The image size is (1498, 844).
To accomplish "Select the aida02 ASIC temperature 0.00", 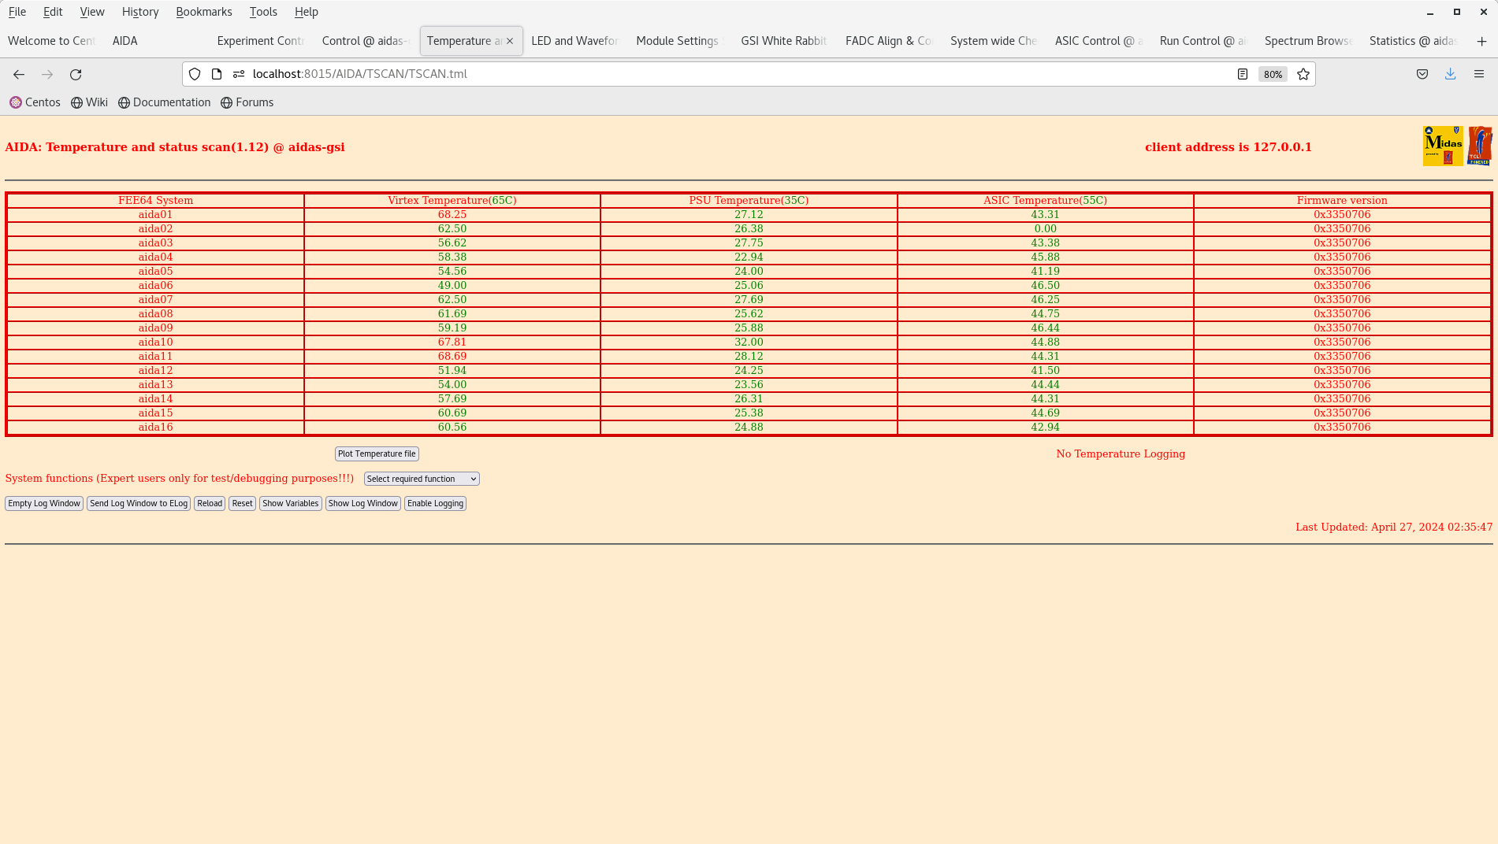I will (x=1045, y=228).
